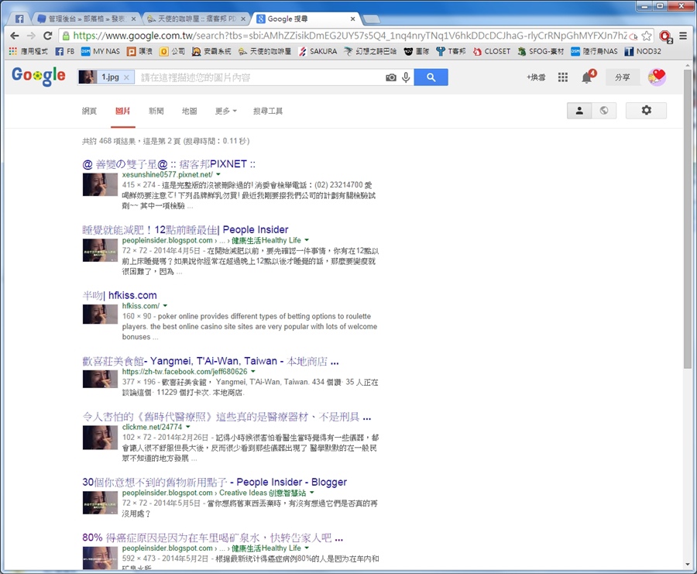
Task: Open the CLOSET bookmark
Action: pos(492,51)
